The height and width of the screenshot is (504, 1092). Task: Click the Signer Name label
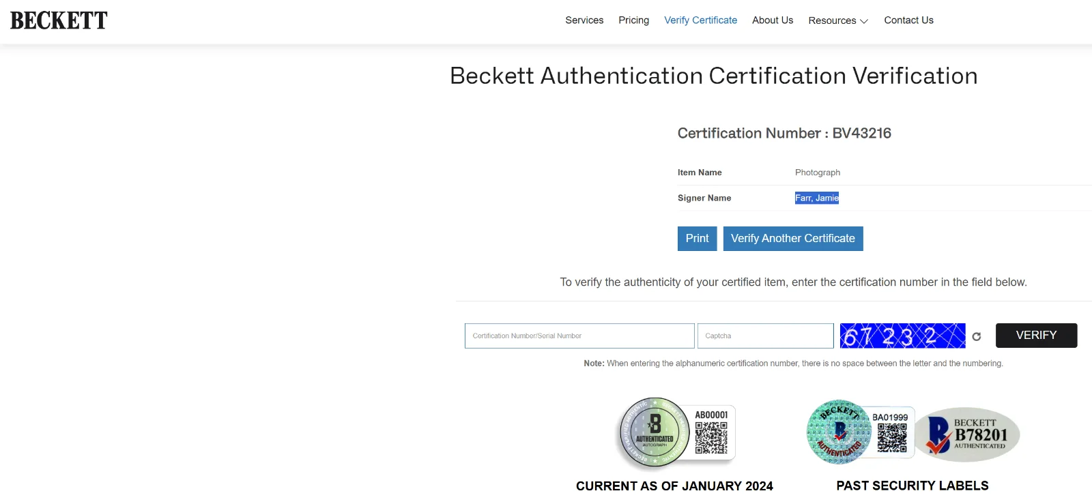click(x=704, y=198)
